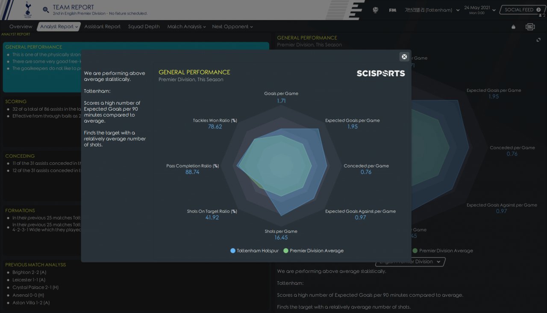
Task: Open the Leicester 1-1 (A) match
Action: 28,280
